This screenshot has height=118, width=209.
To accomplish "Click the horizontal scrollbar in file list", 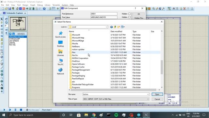I will click(x=113, y=90).
